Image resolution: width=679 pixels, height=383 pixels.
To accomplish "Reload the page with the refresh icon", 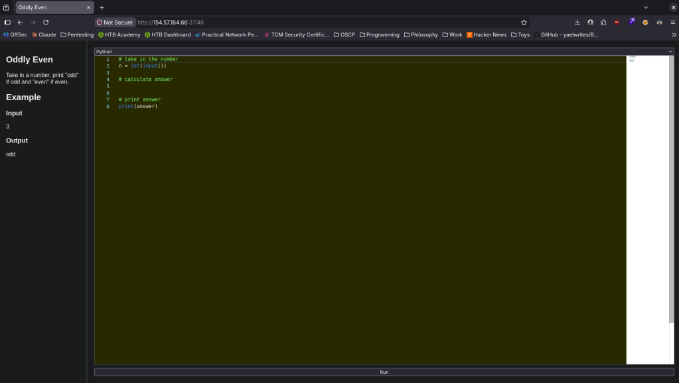I will [46, 22].
